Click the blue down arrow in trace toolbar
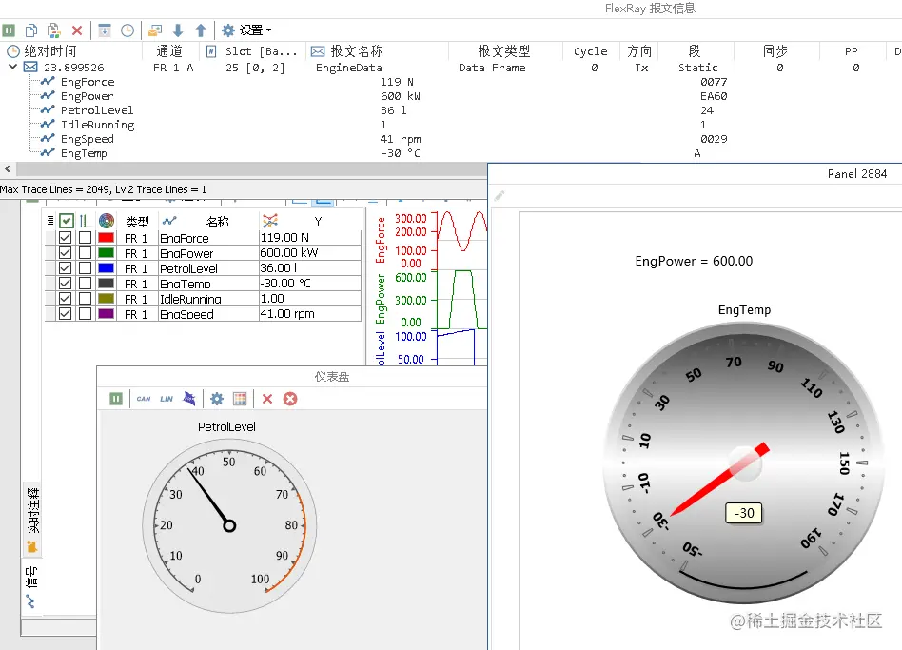902x650 pixels. (178, 30)
